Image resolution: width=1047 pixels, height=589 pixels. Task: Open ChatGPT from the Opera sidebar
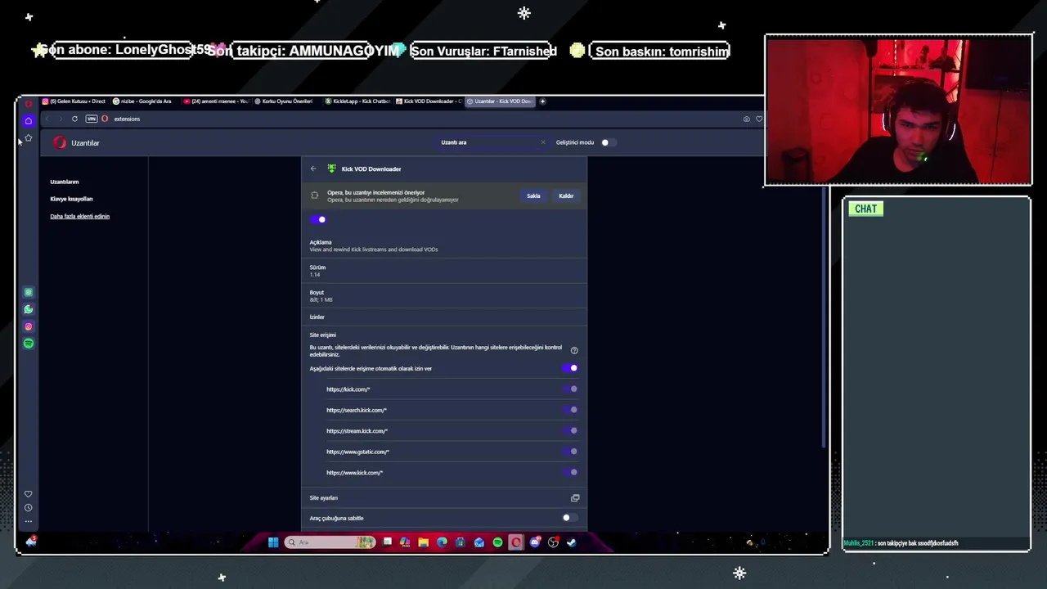(x=29, y=292)
